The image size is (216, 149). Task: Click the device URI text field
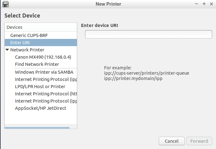(148, 34)
